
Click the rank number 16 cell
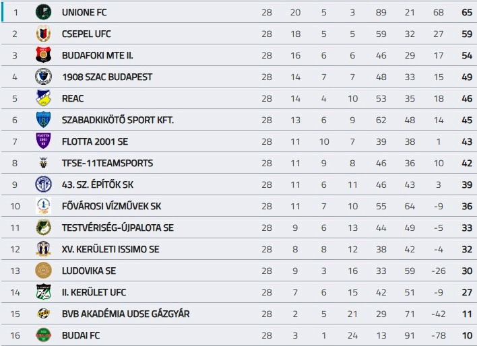tap(15, 335)
